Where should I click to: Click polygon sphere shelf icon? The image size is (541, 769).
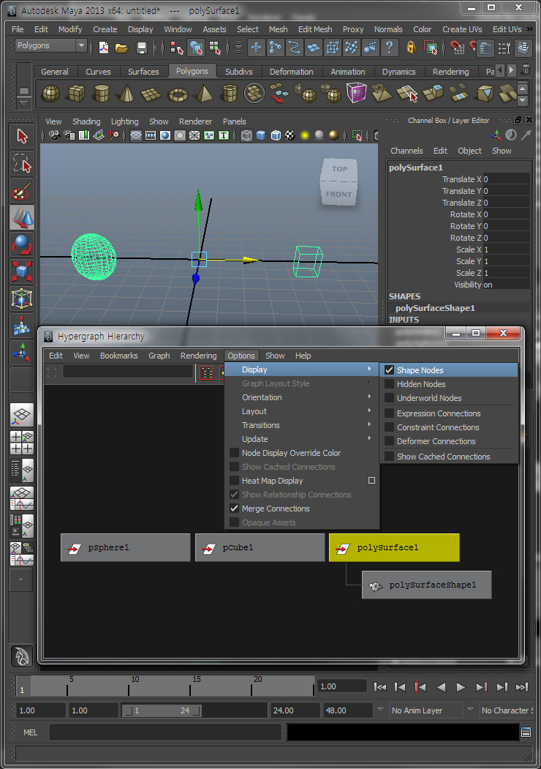(50, 94)
